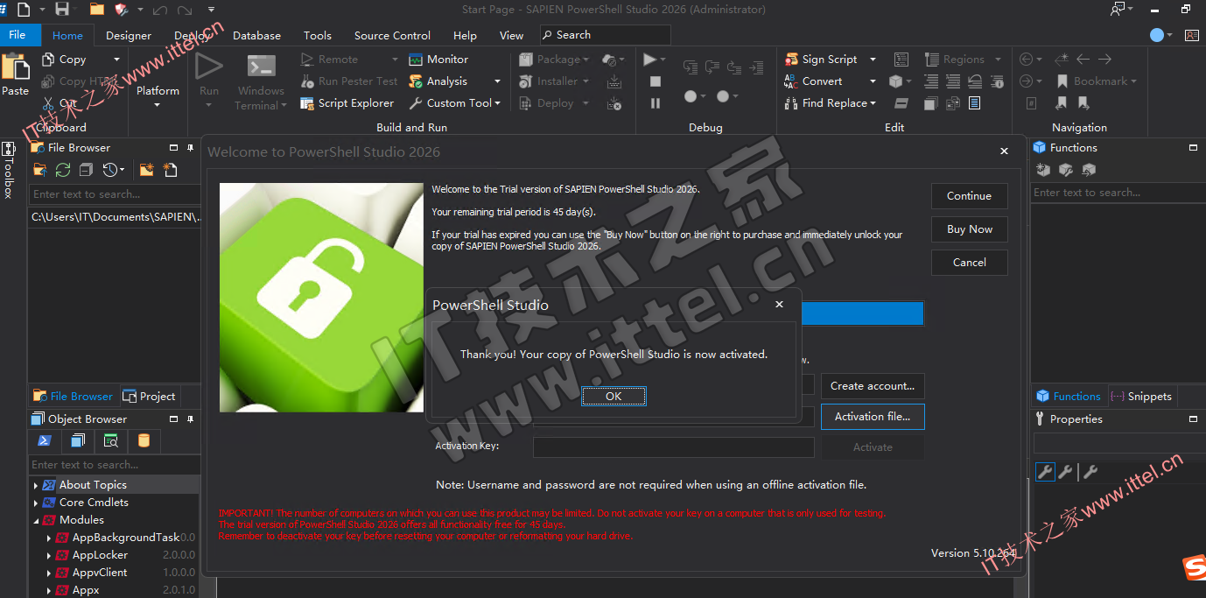
Task: Click the Sign Script icon
Action: pyautogui.click(x=791, y=60)
